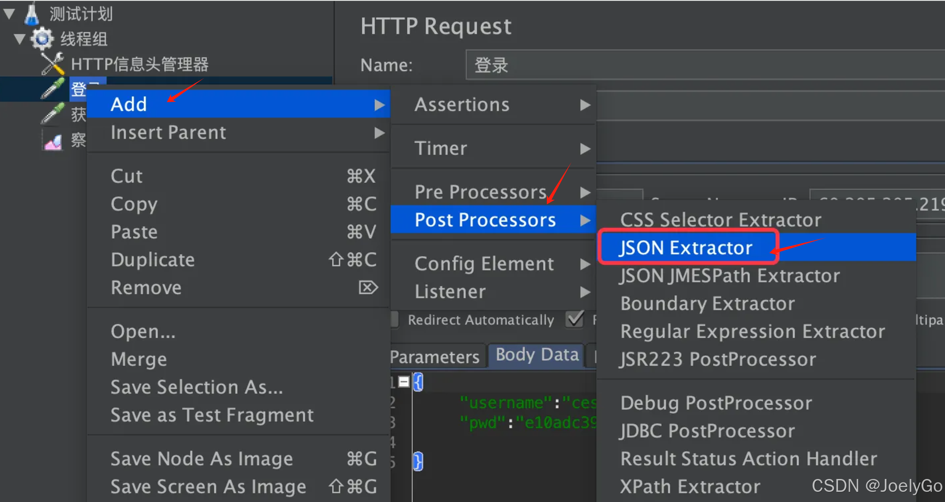The width and height of the screenshot is (945, 502).
Task: Choose Regular Expression Extractor
Action: pyautogui.click(x=752, y=331)
